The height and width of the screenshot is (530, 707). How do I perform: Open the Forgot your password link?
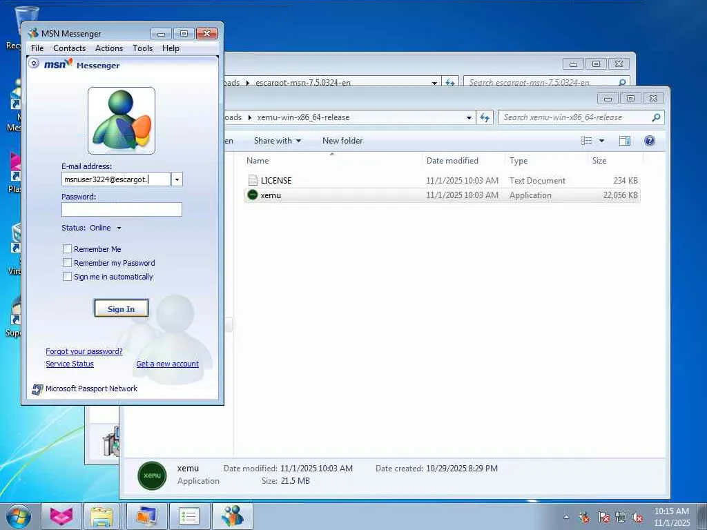click(x=84, y=351)
